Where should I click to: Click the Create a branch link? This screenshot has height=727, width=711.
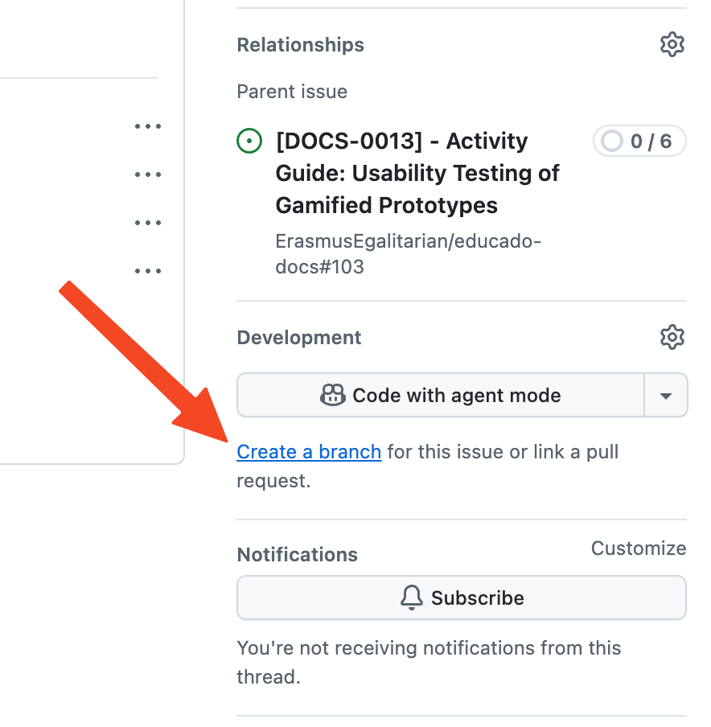point(309,451)
